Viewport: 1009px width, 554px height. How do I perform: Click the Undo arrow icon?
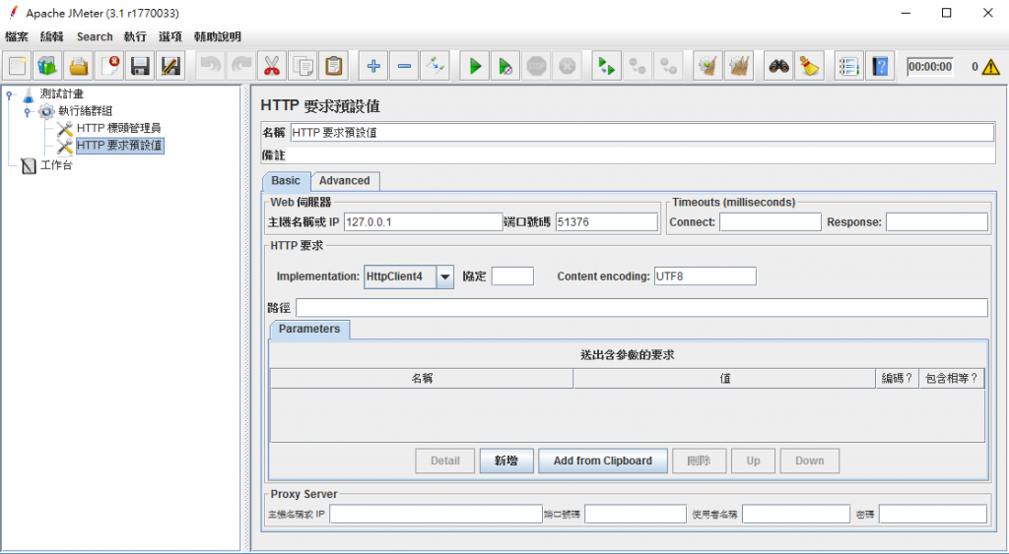(x=211, y=66)
